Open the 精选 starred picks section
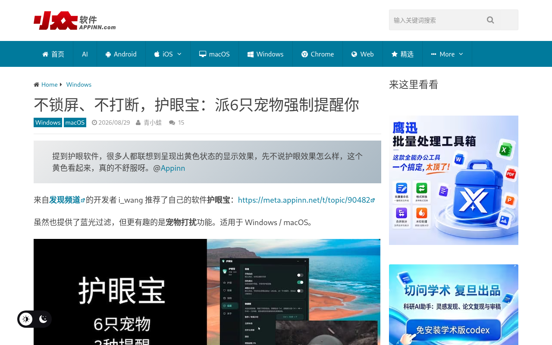 [402, 54]
